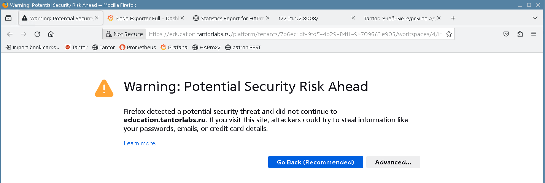Click Go Back (Recommended) button
The width and height of the screenshot is (545, 183).
(x=315, y=162)
